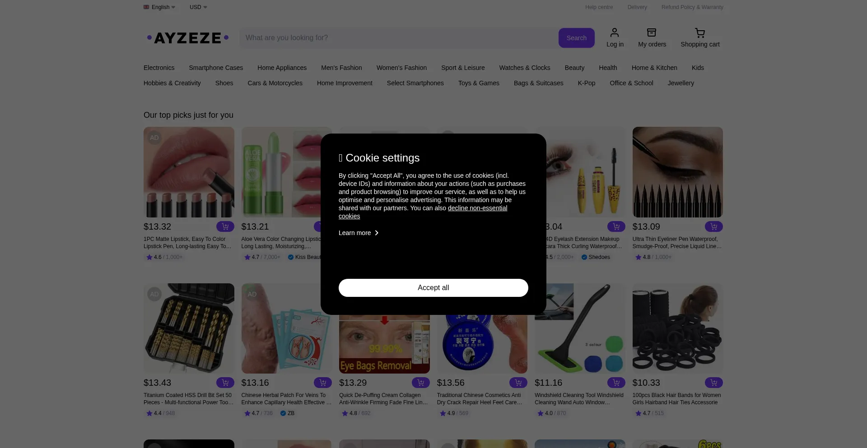This screenshot has height=448, width=867.
Task: Open Shedoes verified seller badge
Action: click(x=596, y=257)
